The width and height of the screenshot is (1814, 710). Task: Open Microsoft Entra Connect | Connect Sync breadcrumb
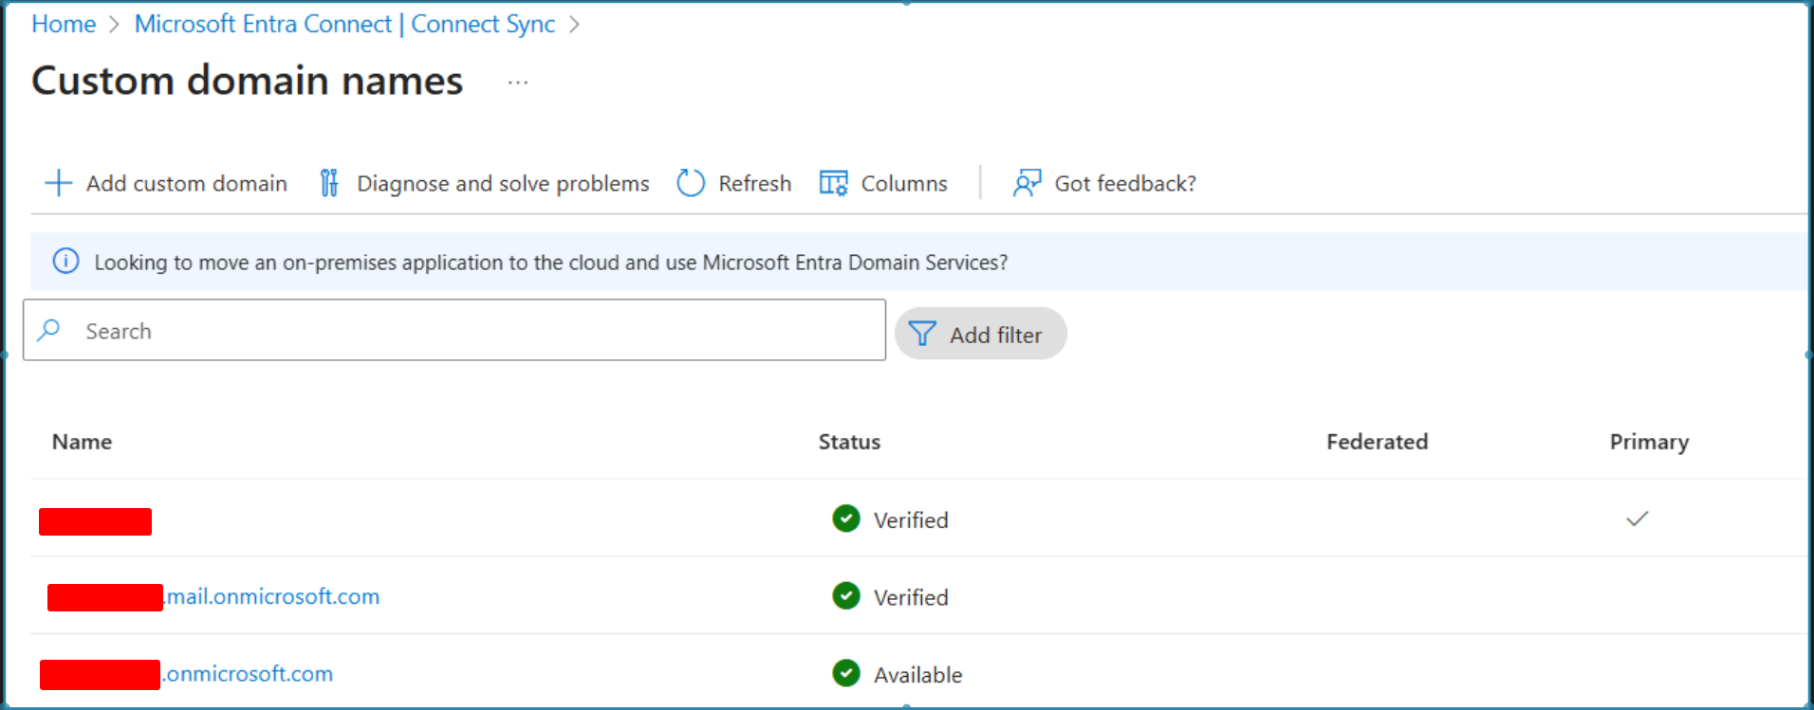344,24
